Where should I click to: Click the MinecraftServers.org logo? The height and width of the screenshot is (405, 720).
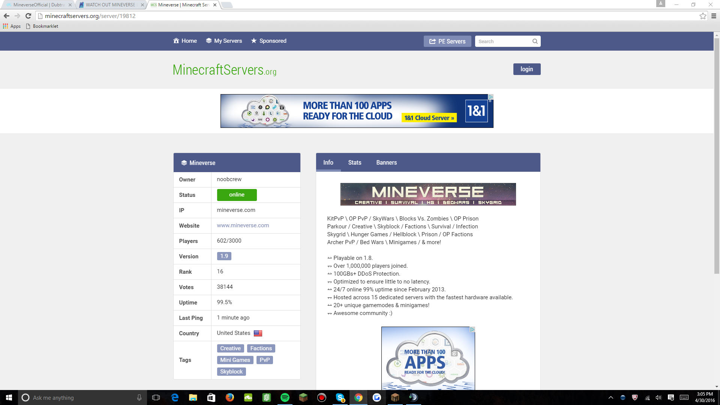pyautogui.click(x=224, y=70)
